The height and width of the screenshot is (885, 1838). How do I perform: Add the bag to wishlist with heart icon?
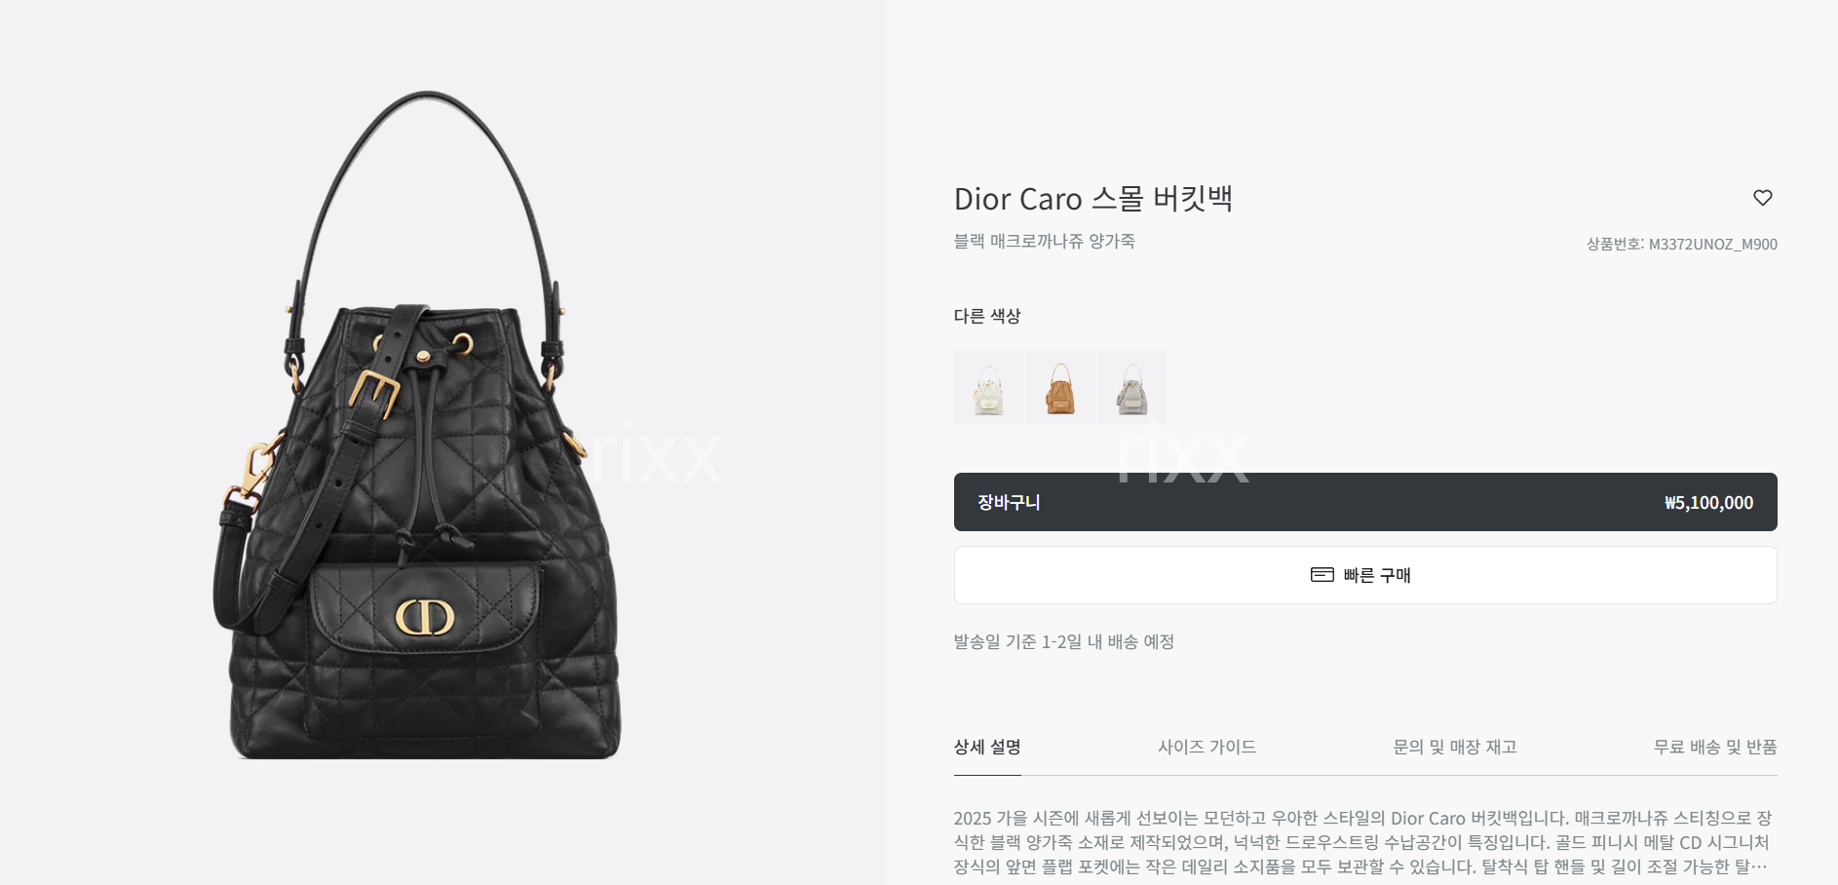1762,198
